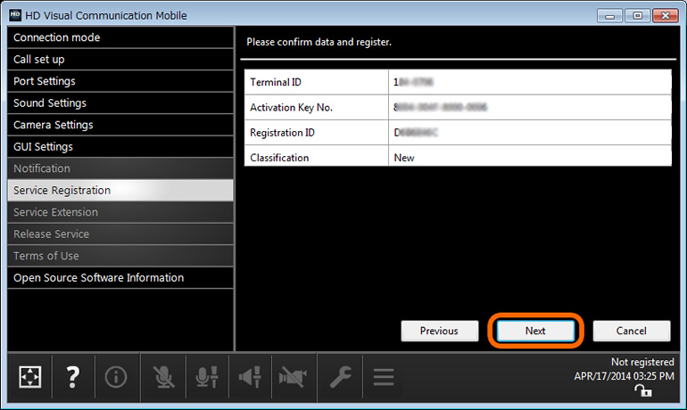Open Call set up settings
687x410 pixels.
coord(120,59)
